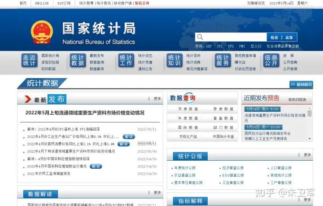Go to 首页 in top bar
Image resolution: width=323 pixels, height=206 pixels.
[23, 3]
